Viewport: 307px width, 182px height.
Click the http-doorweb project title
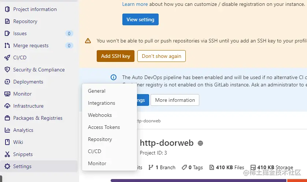click(167, 143)
